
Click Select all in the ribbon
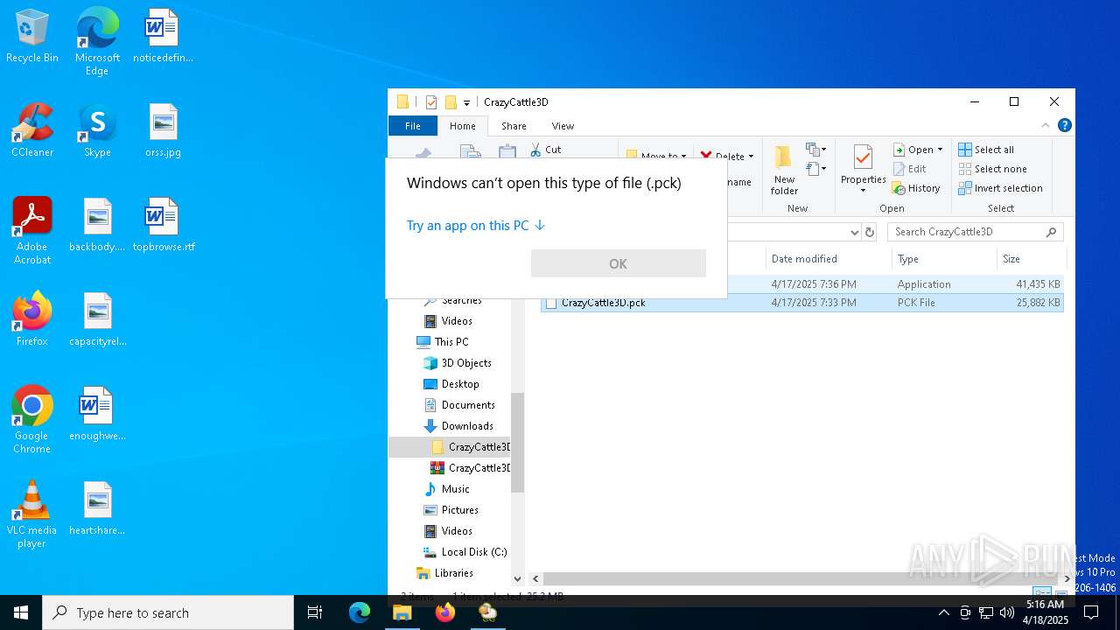(986, 150)
